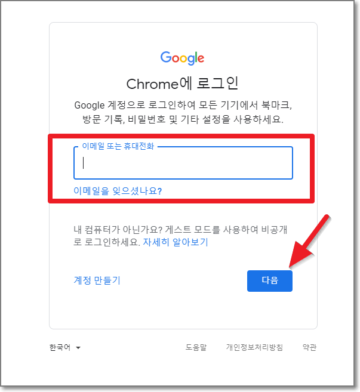
Task: Open 도움말 in the footer
Action: 196,347
